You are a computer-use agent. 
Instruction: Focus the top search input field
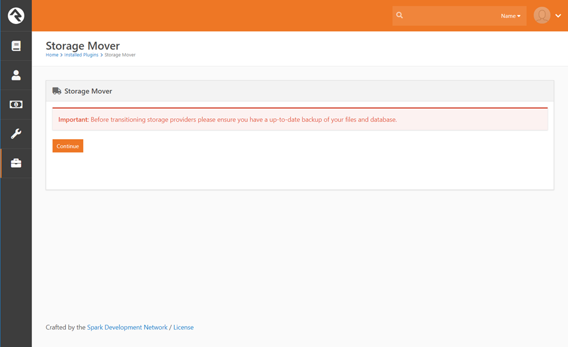[x=449, y=16]
